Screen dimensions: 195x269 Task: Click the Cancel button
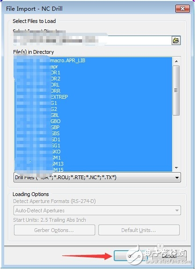click(169, 256)
